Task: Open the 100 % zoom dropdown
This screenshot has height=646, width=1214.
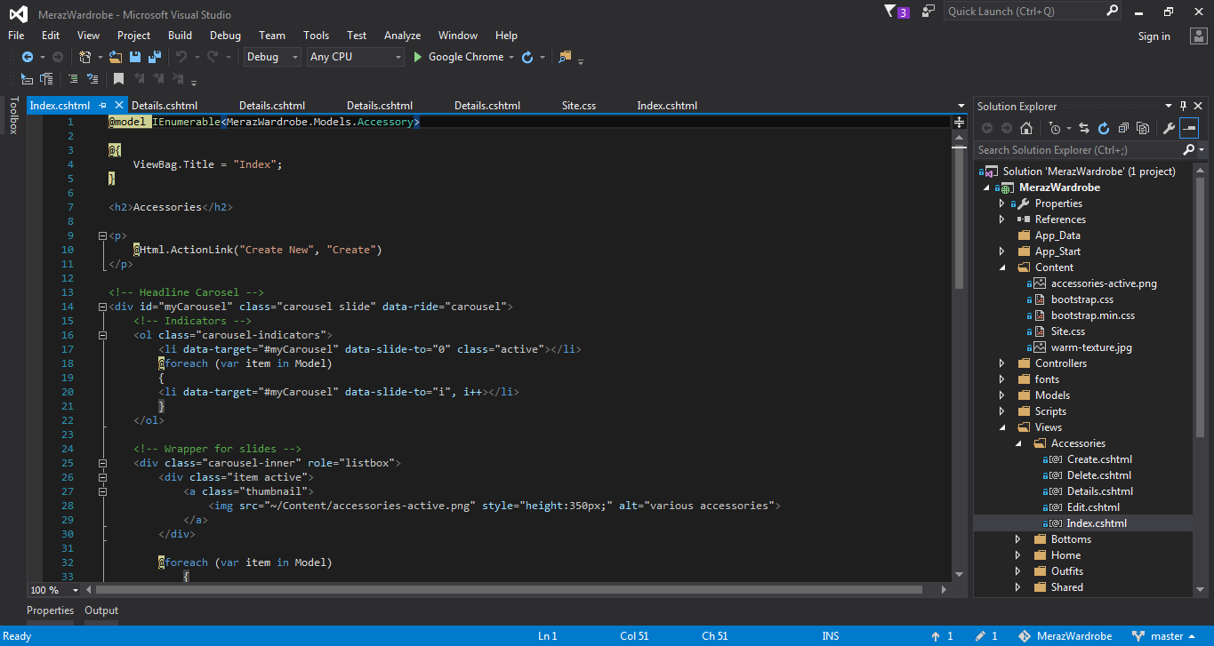Action: point(76,590)
